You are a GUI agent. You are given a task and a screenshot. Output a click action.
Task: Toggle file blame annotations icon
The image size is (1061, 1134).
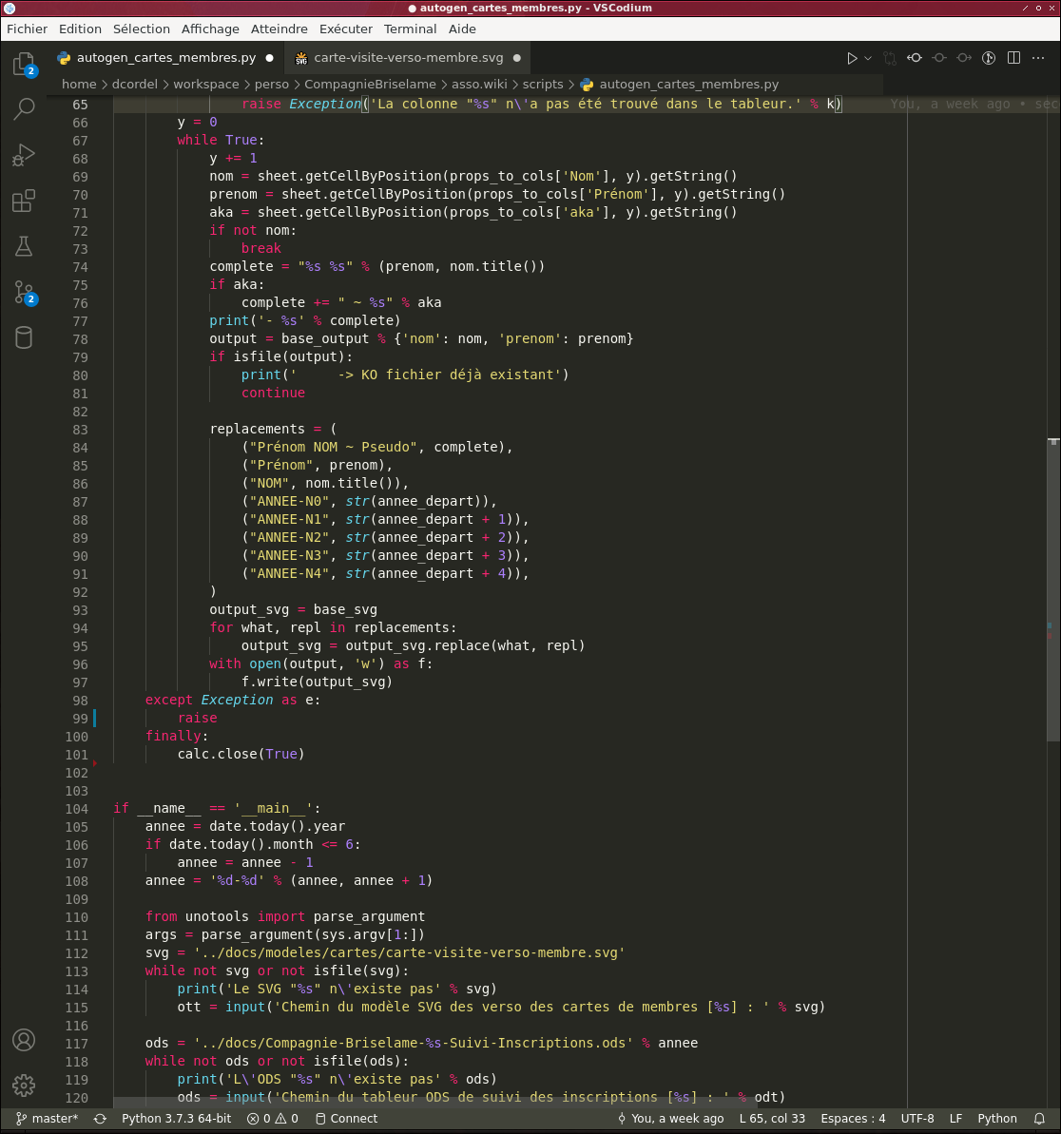989,58
